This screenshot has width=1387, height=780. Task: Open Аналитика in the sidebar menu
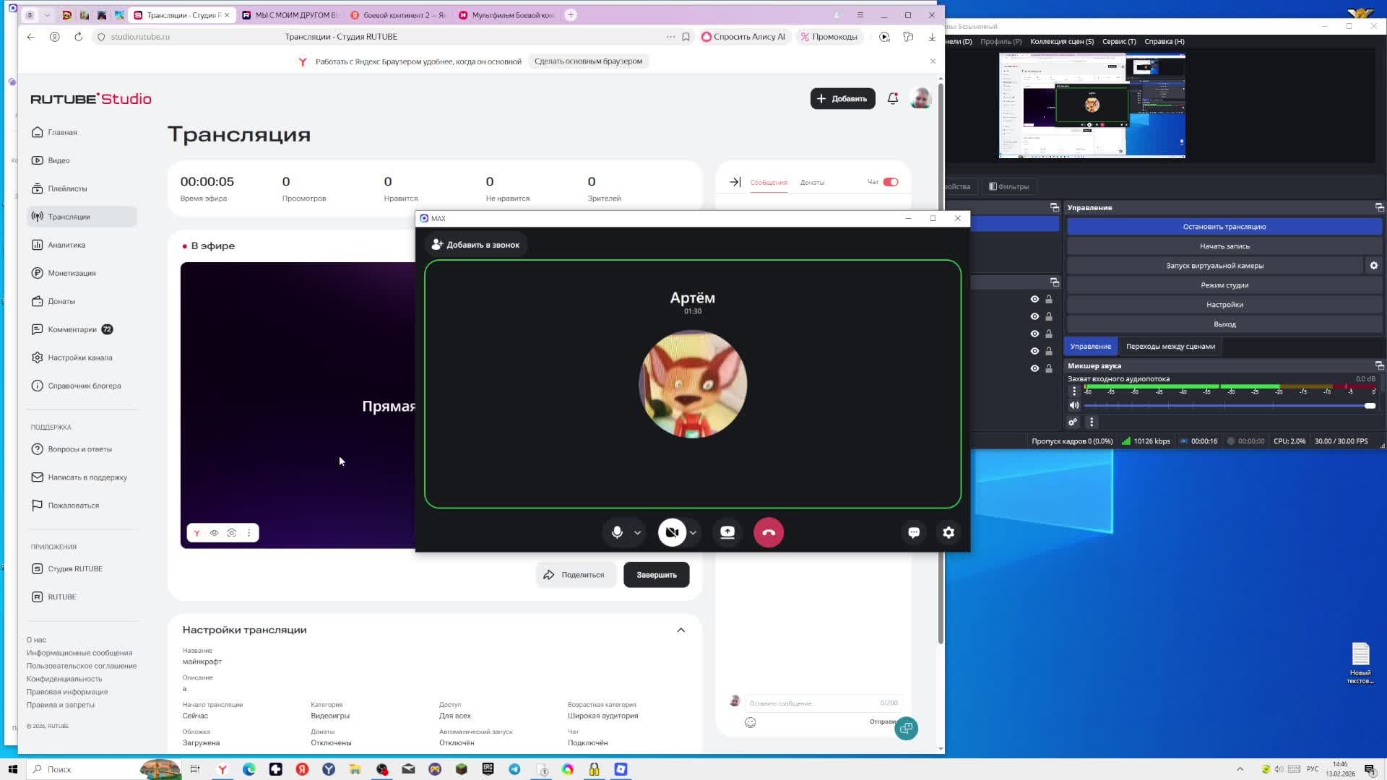point(66,245)
